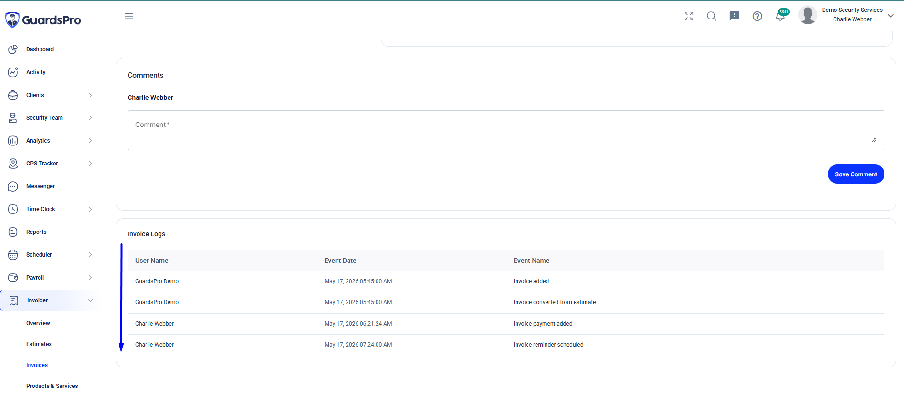Viewport: 904px width, 406px height.
Task: Go to the Estimates submenu item
Action: (x=39, y=344)
